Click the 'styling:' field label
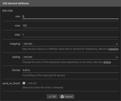 (x=16, y=57)
